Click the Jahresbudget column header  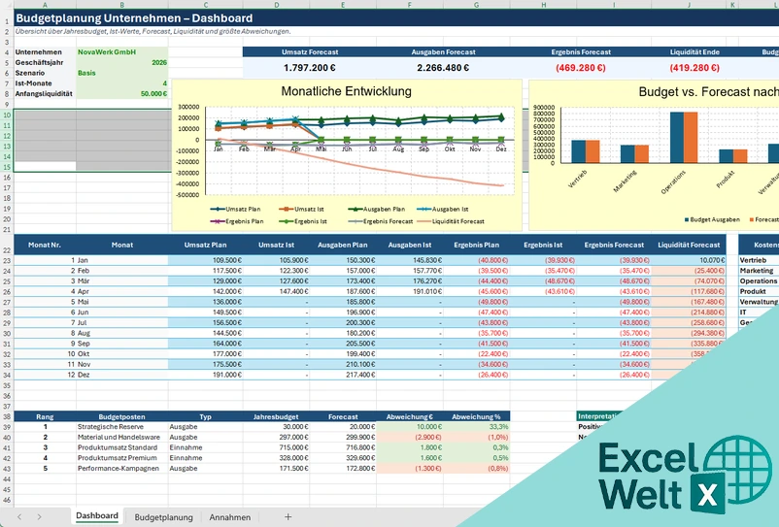coord(276,416)
